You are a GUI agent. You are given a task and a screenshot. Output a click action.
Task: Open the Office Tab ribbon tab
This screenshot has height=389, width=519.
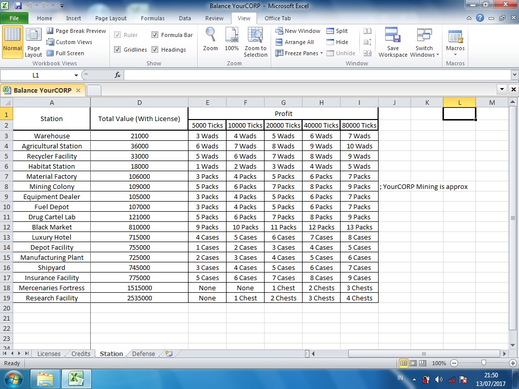[277, 18]
